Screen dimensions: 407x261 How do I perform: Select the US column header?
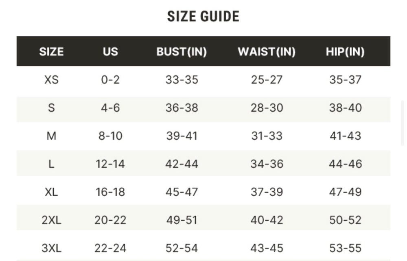[x=110, y=52]
